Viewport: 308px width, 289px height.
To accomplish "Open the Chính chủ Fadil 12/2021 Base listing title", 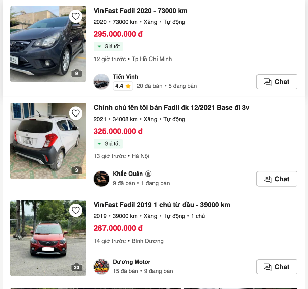I will pos(172,108).
